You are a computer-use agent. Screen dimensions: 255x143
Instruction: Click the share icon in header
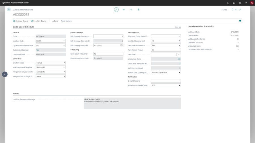(x=124, y=10)
